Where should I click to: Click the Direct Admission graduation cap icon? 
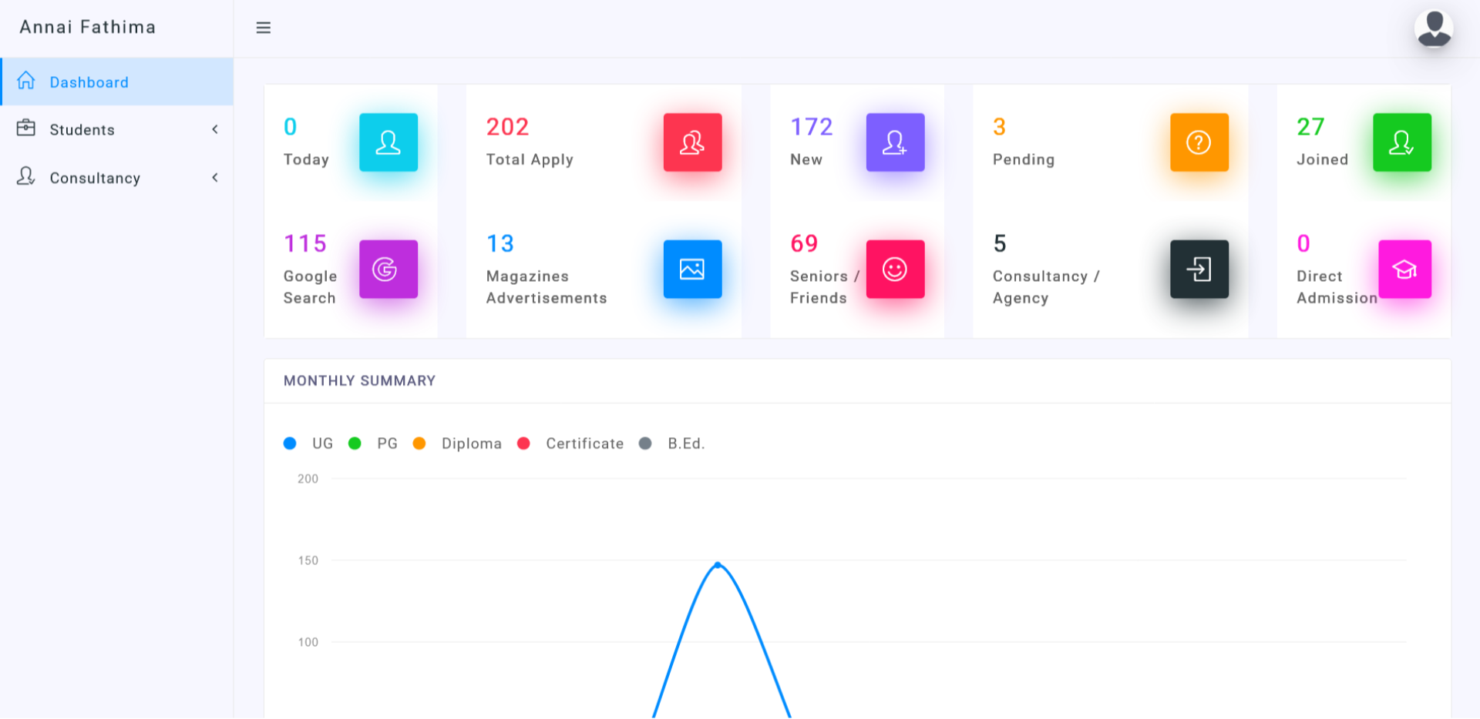coord(1404,269)
